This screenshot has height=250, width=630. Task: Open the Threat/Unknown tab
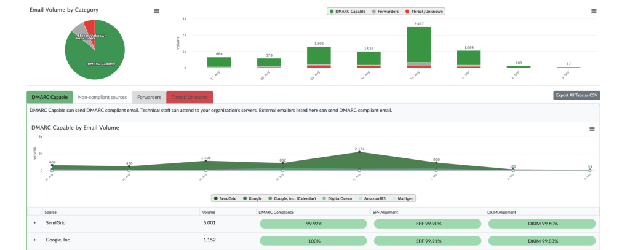coord(189,97)
